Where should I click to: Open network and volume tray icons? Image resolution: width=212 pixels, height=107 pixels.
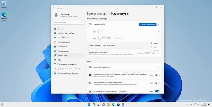(x=197, y=104)
